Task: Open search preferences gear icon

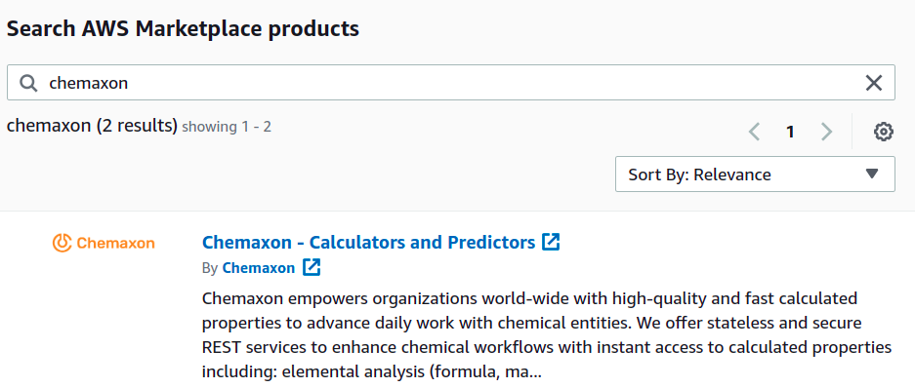Action: click(884, 132)
